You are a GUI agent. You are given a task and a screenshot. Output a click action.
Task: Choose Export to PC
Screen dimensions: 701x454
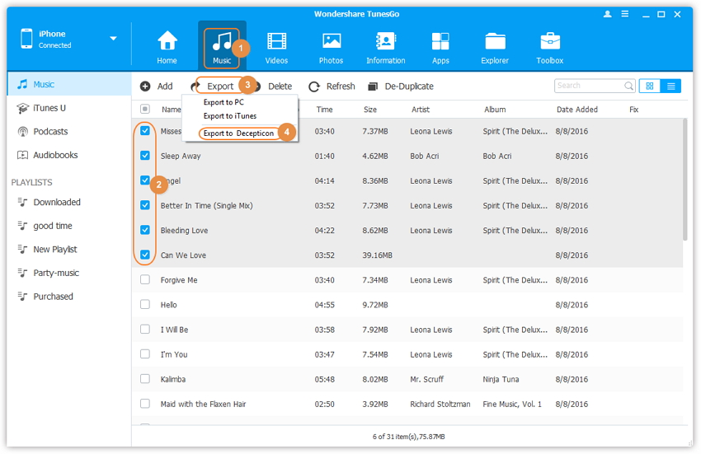(x=223, y=102)
